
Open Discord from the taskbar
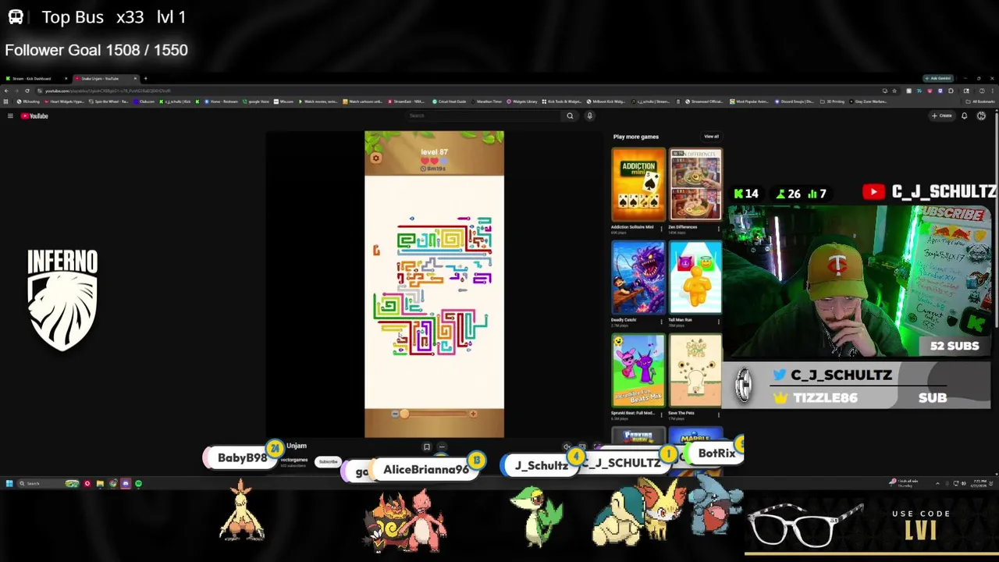point(126,483)
